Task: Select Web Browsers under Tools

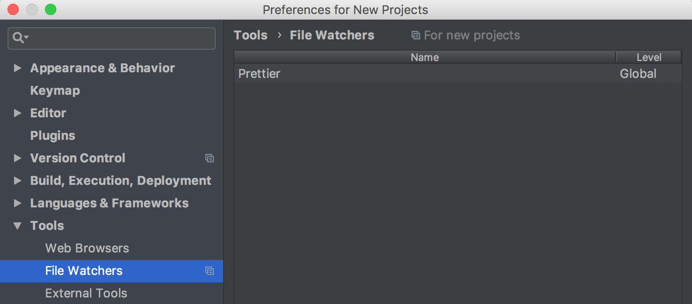Action: (87, 248)
